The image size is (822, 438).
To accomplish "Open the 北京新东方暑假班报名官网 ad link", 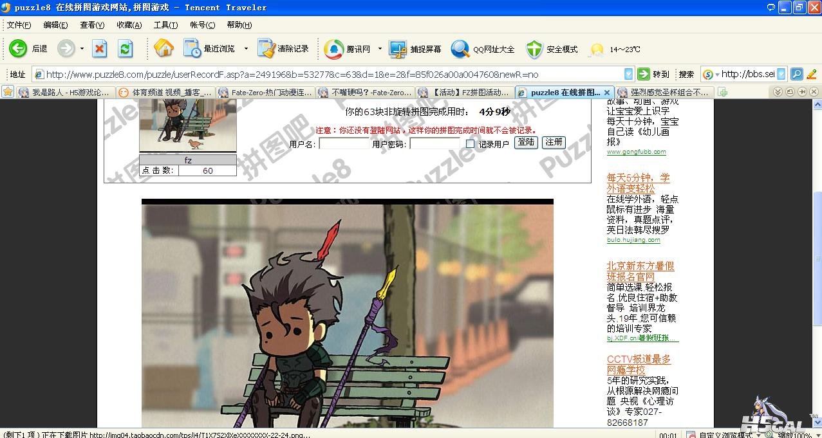I will [x=640, y=271].
